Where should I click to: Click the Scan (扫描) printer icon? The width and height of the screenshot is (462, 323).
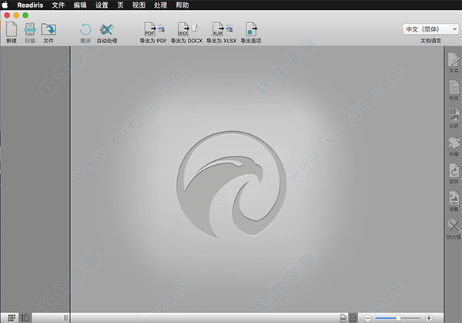(x=30, y=29)
